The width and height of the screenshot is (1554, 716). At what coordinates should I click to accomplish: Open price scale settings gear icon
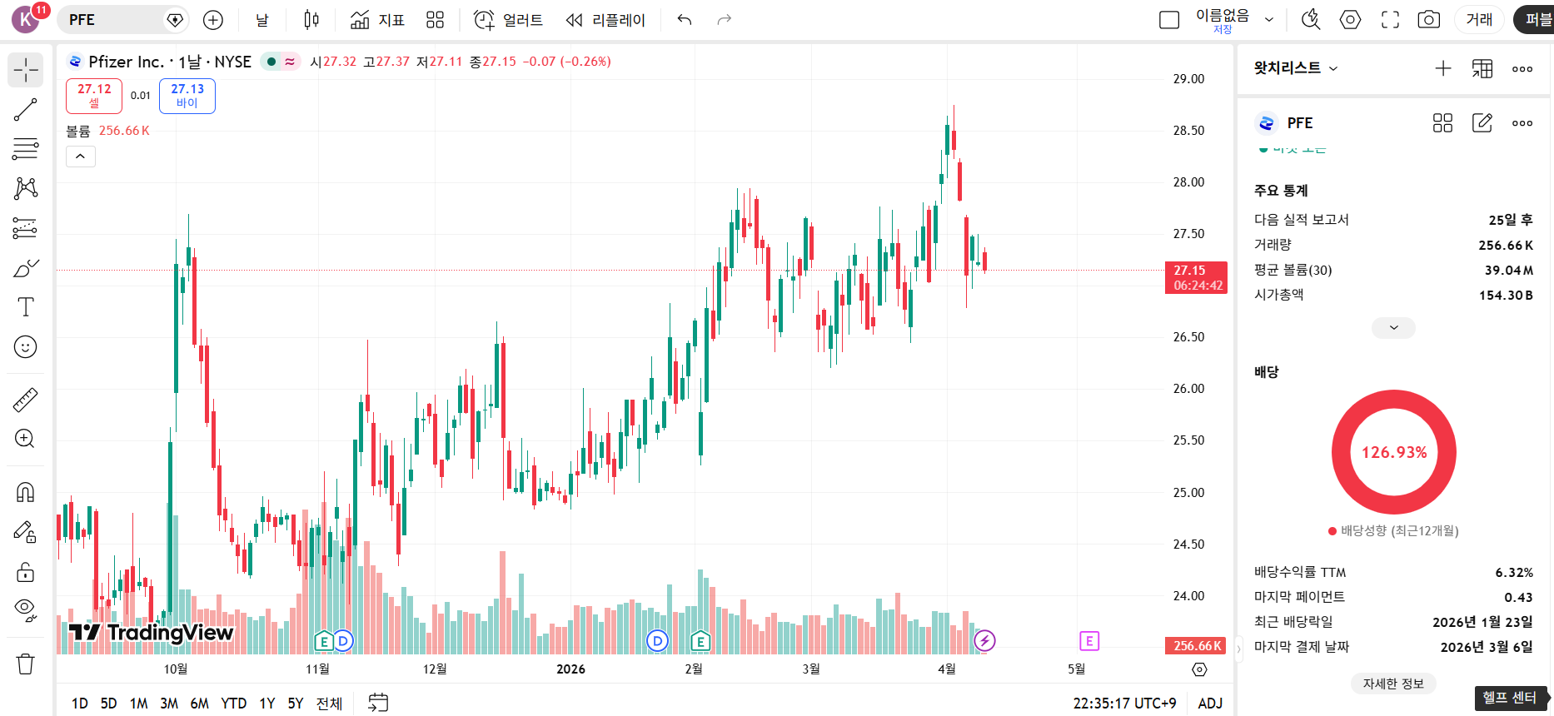pos(1199,669)
